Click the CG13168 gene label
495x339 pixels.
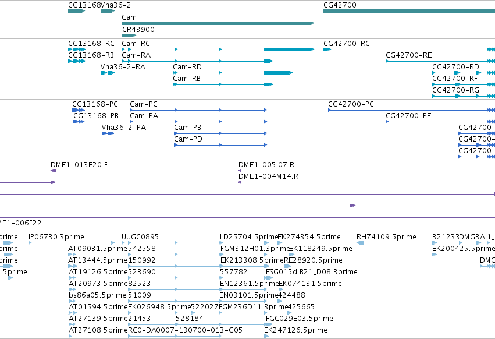pos(84,5)
